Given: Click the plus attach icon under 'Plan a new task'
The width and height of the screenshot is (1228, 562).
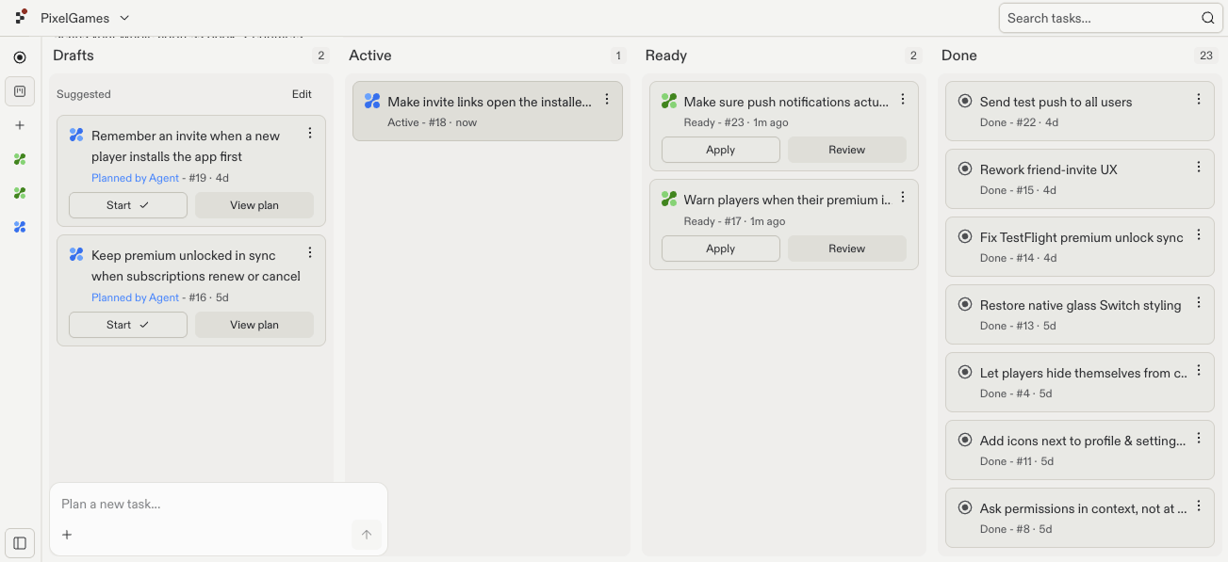Looking at the screenshot, I should click(67, 536).
